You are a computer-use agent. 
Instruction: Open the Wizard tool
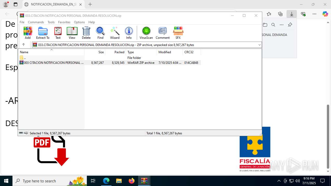pyautogui.click(x=115, y=33)
